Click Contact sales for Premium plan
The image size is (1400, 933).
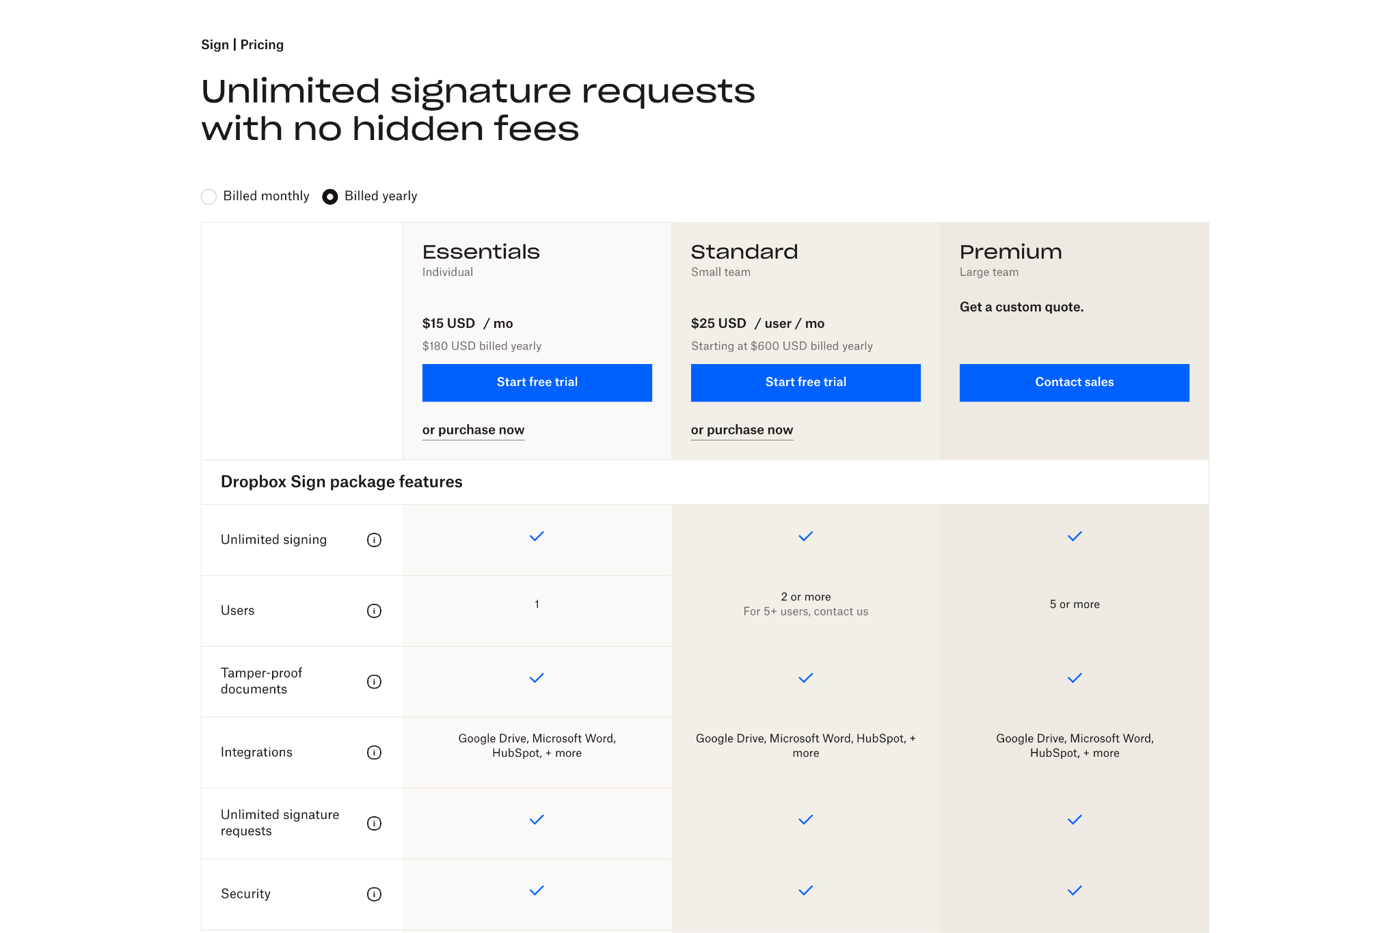pyautogui.click(x=1075, y=382)
